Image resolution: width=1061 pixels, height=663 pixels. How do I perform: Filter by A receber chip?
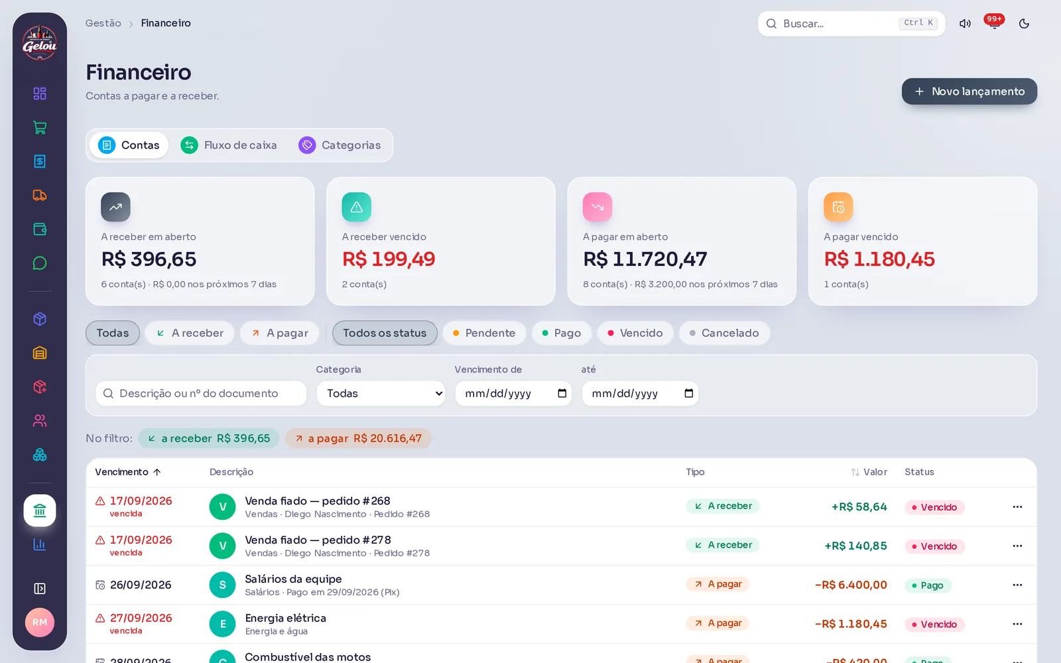coord(190,333)
